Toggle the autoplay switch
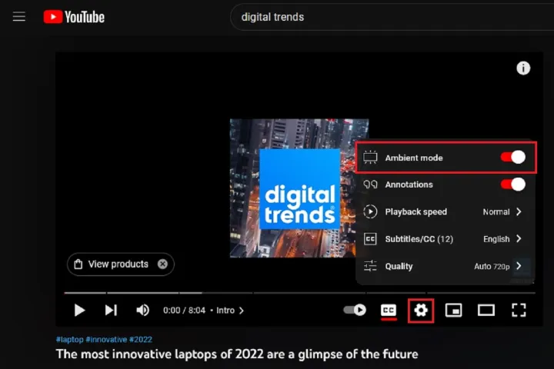 coord(355,311)
